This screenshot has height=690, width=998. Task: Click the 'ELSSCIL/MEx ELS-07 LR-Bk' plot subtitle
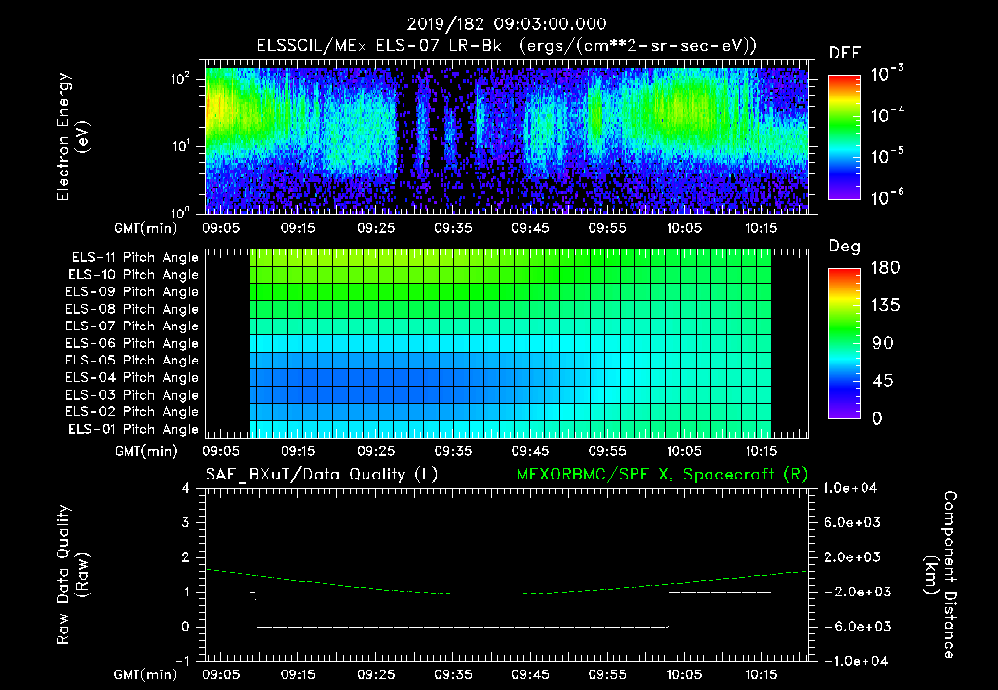coord(379,46)
